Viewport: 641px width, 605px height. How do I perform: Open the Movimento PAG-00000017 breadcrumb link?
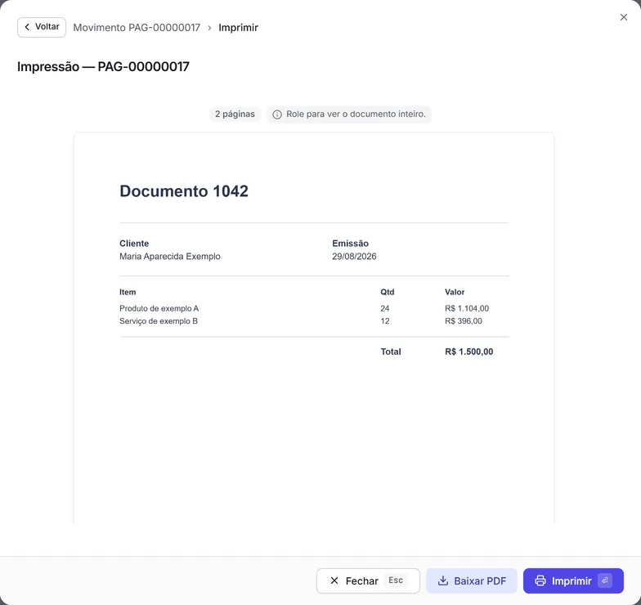[137, 28]
